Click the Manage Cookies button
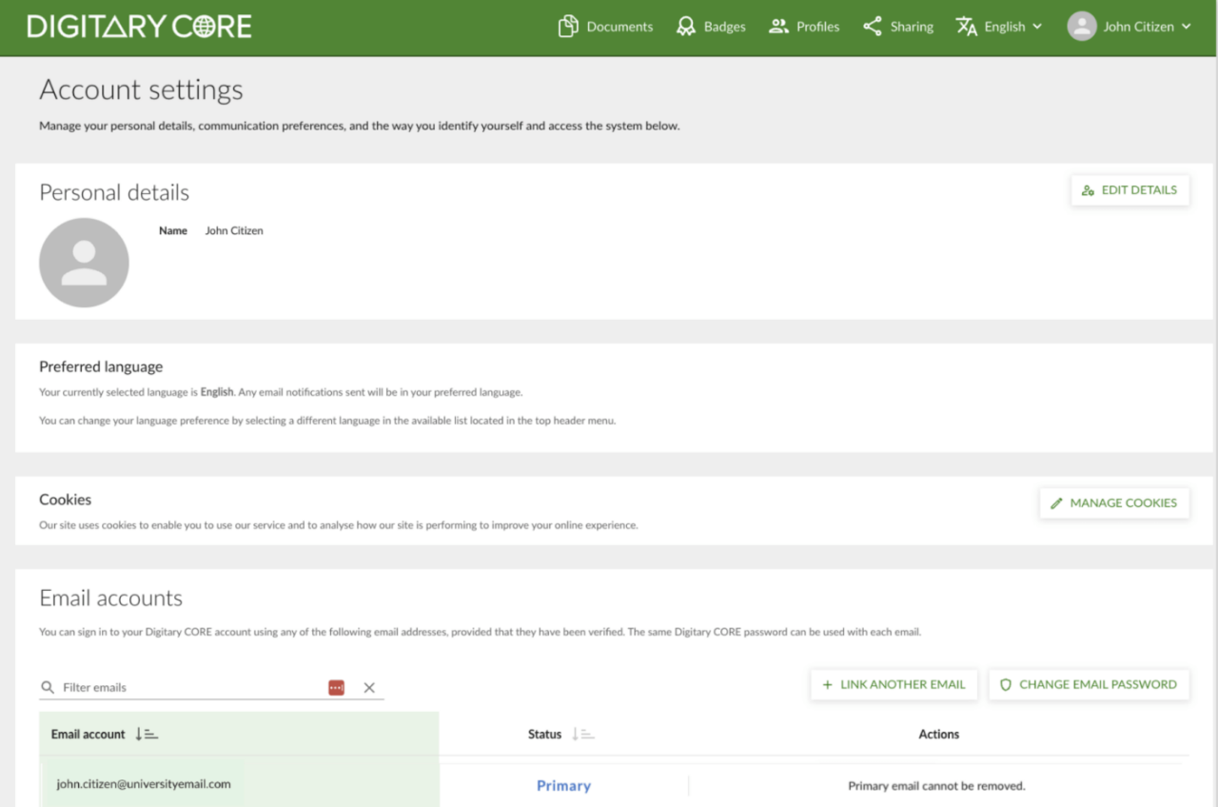 click(x=1113, y=502)
